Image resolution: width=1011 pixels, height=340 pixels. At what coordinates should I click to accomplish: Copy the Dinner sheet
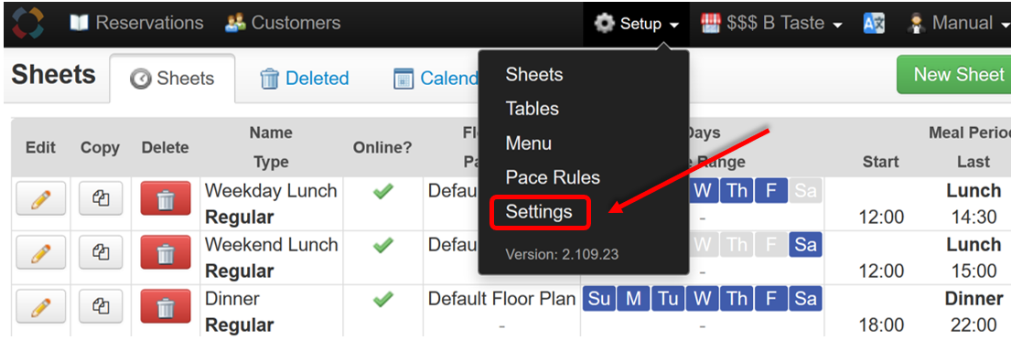tap(101, 306)
